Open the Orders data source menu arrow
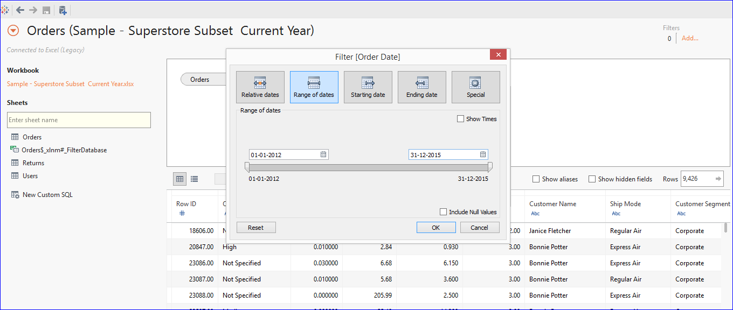The image size is (733, 310). coord(13,30)
